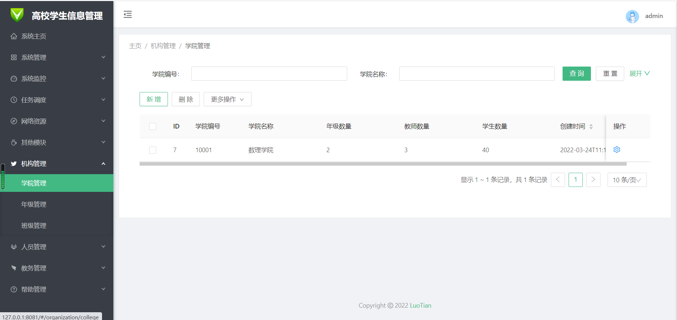Expand the 任务调度 submenu chevron
677x320 pixels.
click(x=103, y=100)
